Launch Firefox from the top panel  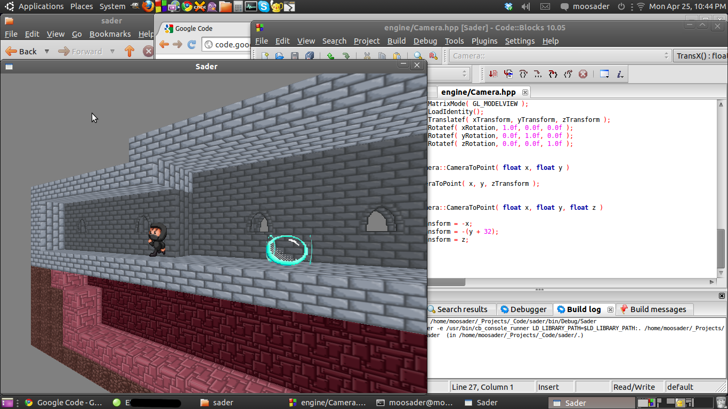pyautogui.click(x=148, y=6)
